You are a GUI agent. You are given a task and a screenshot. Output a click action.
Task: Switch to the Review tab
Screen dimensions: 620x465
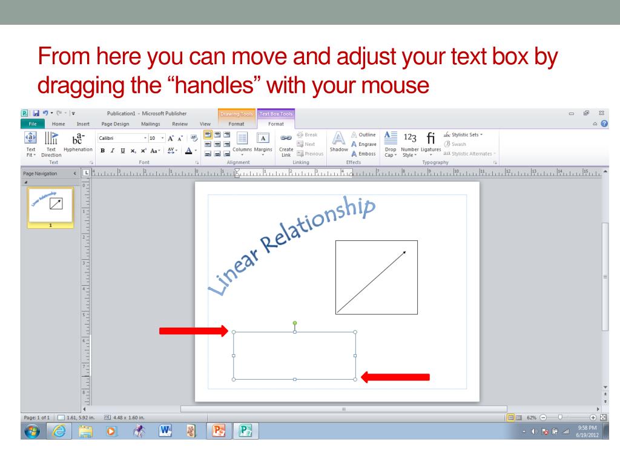tap(180, 124)
